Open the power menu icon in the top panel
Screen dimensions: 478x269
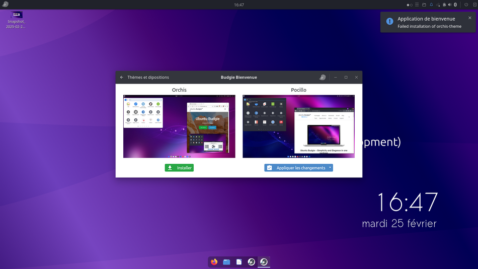[x=466, y=5]
